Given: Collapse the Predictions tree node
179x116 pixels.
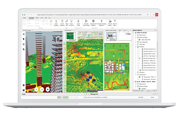Looking at the screenshot, I should (x=136, y=47).
